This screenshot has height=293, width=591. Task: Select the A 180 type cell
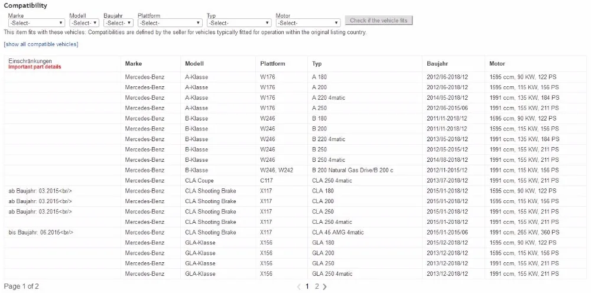click(319, 77)
